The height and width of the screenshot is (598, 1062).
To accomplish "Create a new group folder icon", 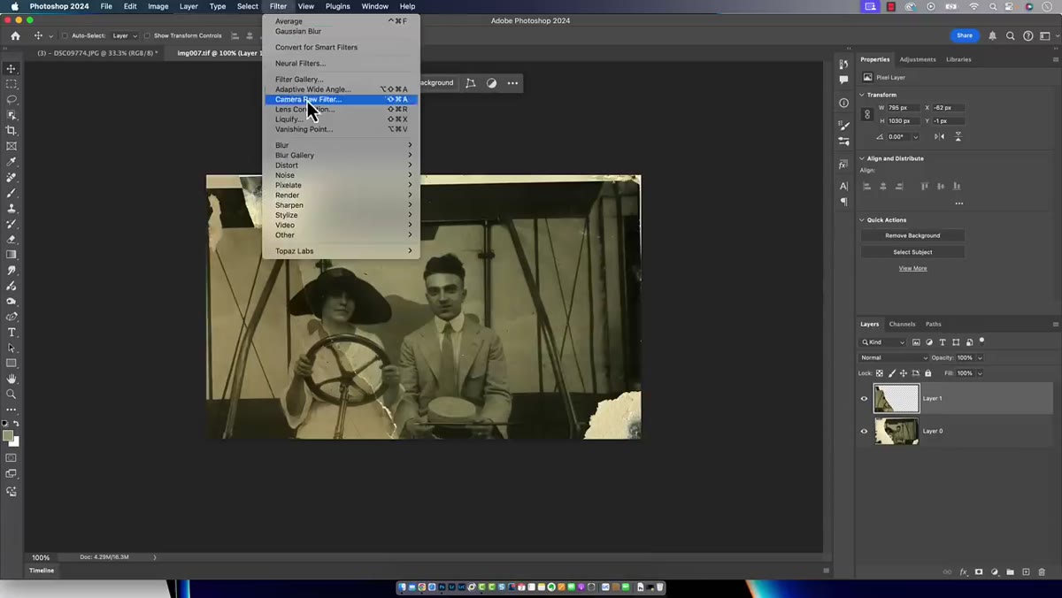I will [1010, 571].
